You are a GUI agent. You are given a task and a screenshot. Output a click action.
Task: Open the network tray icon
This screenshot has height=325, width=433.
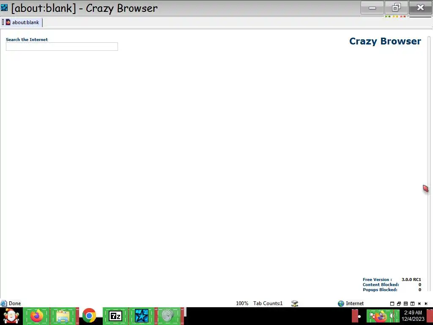tap(382, 316)
